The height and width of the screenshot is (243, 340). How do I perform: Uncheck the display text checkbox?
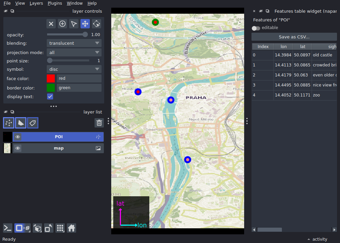coord(50,96)
